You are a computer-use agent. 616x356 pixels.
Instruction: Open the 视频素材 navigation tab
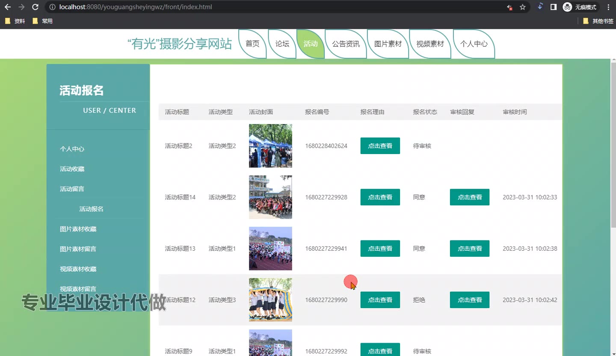pos(430,44)
